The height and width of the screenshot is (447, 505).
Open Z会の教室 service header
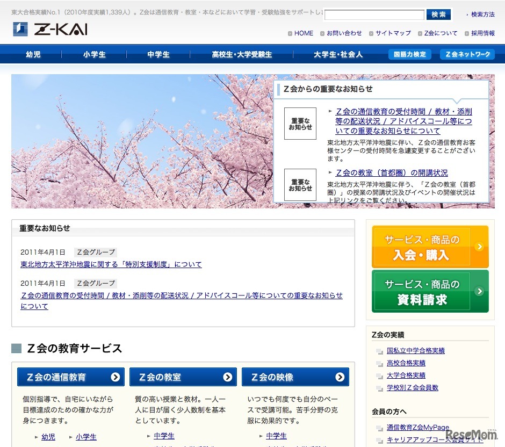(183, 377)
